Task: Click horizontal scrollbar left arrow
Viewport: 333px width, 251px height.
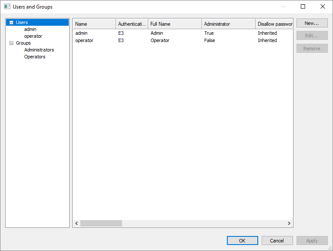Action: pyautogui.click(x=77, y=224)
